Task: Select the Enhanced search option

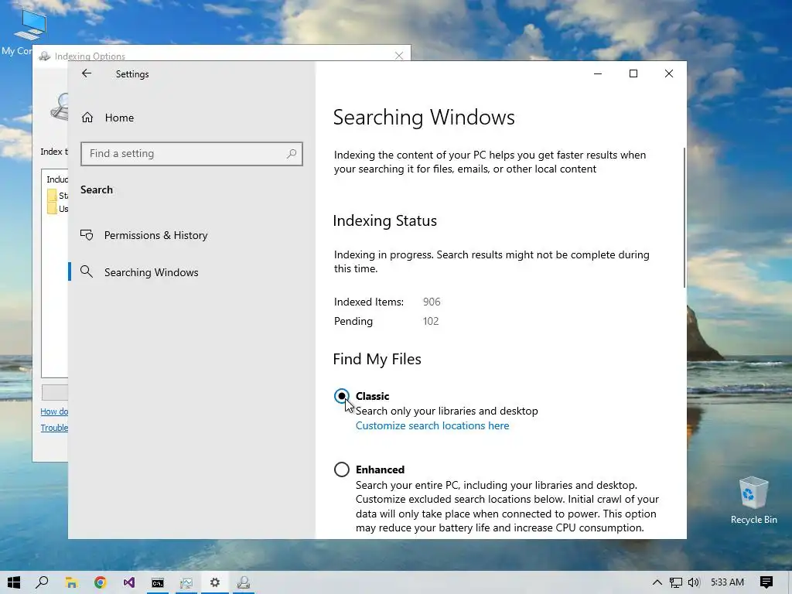Action: [342, 469]
